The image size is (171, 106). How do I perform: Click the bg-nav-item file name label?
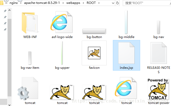[x=30, y=68]
